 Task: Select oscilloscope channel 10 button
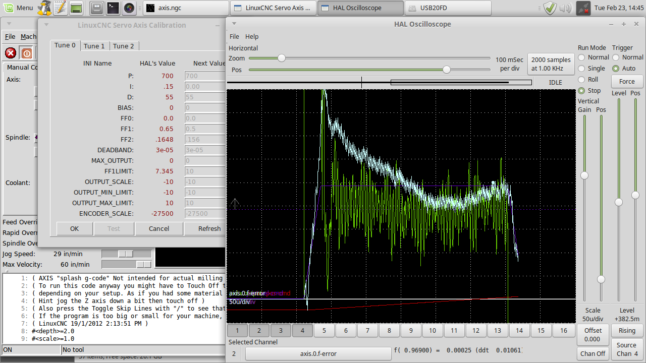pos(433,331)
